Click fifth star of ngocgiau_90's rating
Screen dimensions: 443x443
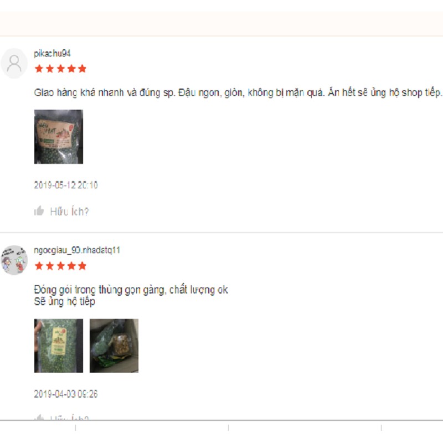[x=82, y=266]
